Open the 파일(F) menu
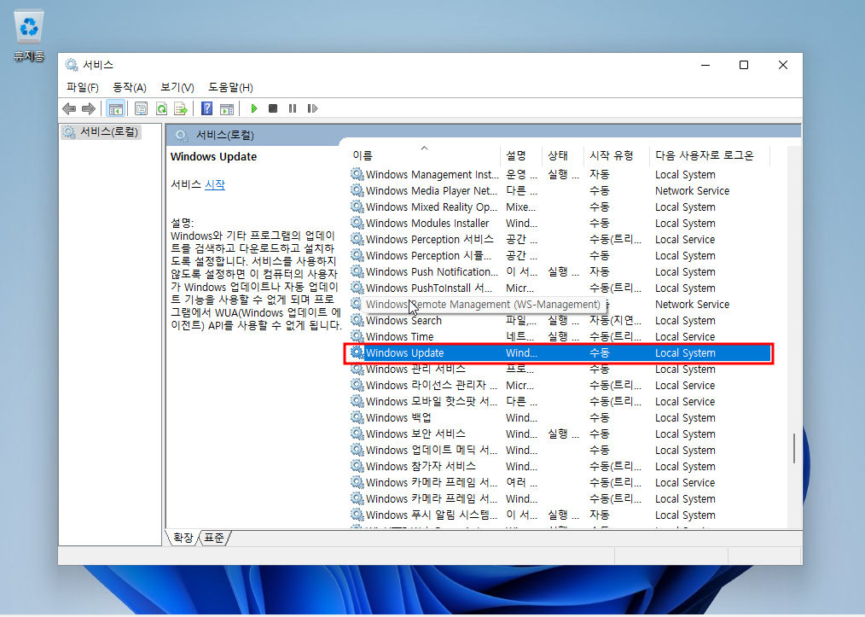This screenshot has height=617, width=865. pos(82,87)
